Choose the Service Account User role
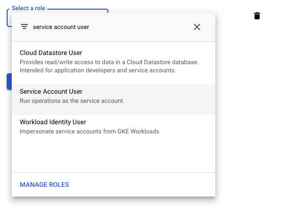This screenshot has width=281, height=221. (114, 100)
